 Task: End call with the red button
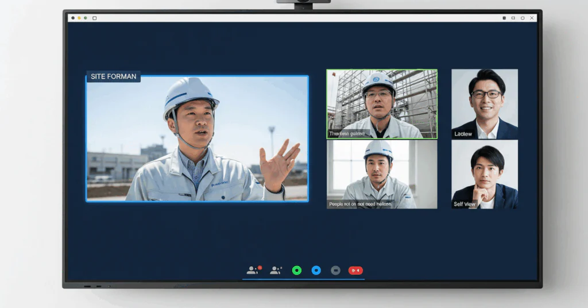(355, 270)
